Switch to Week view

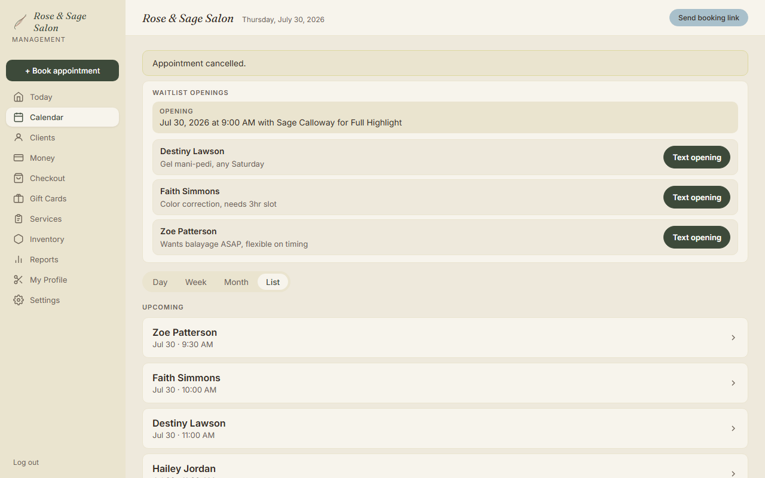pos(195,282)
